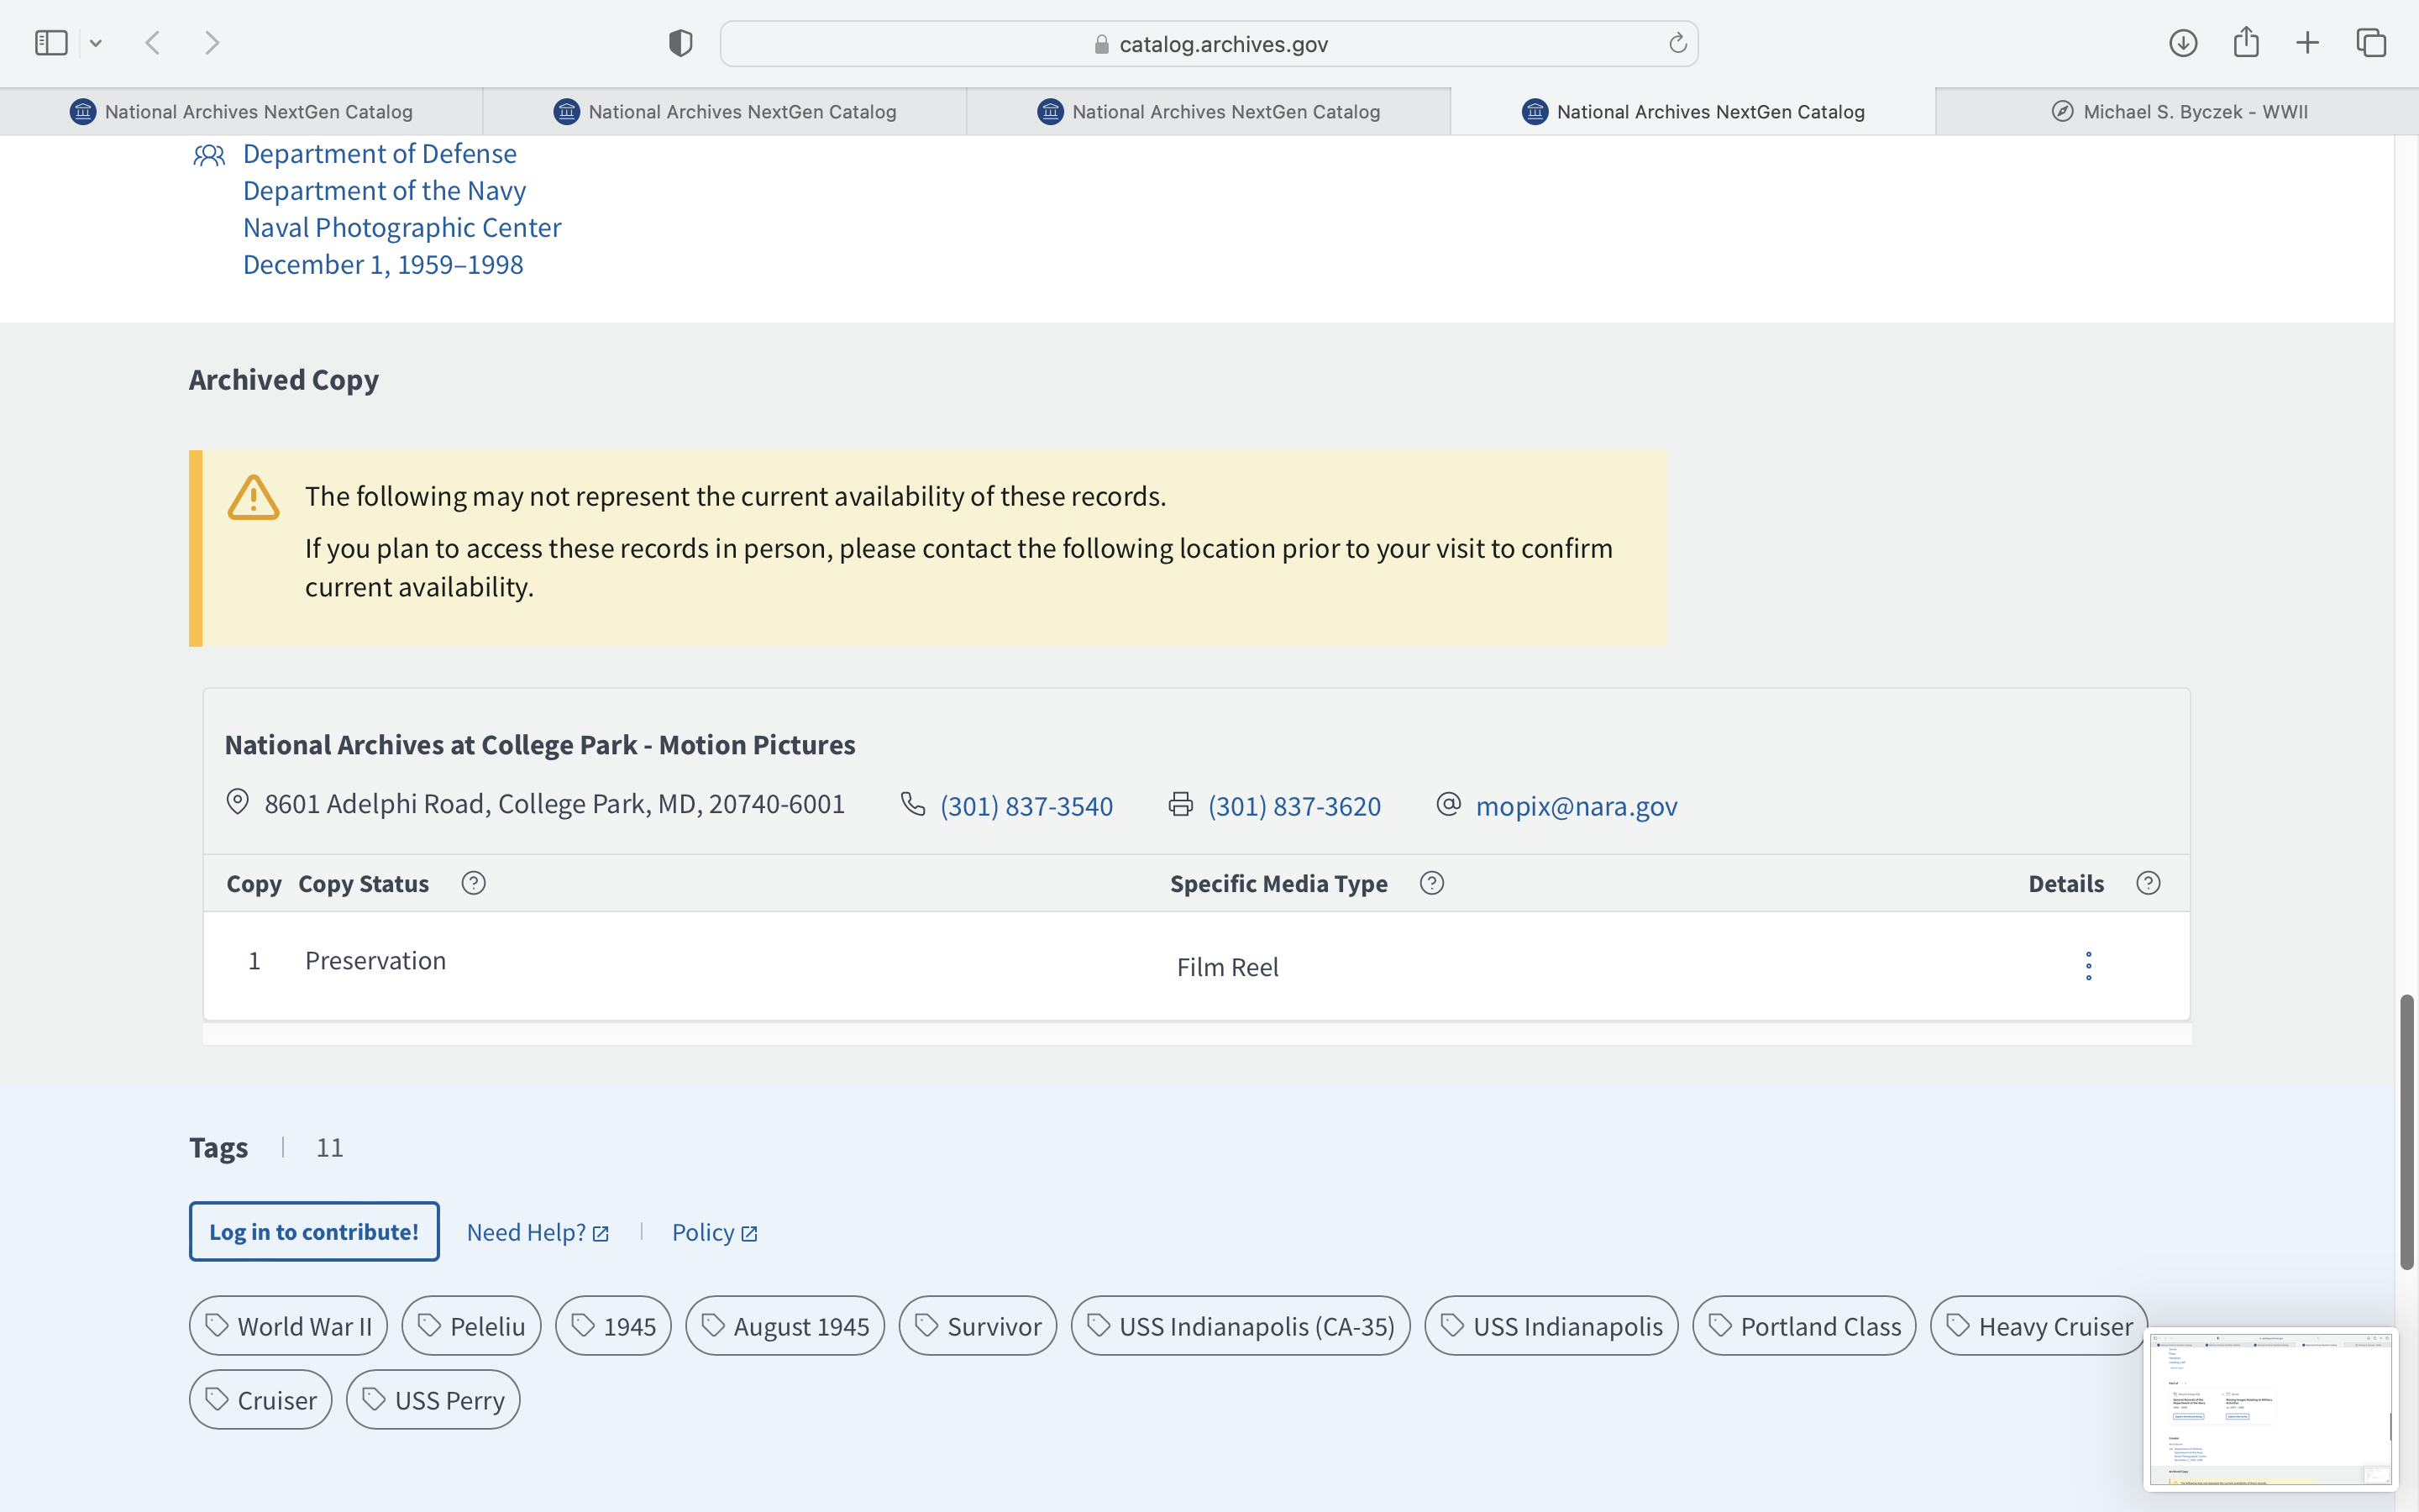Click the Share icon in Safari toolbar
Image resolution: width=2419 pixels, height=1512 pixels.
point(2246,43)
